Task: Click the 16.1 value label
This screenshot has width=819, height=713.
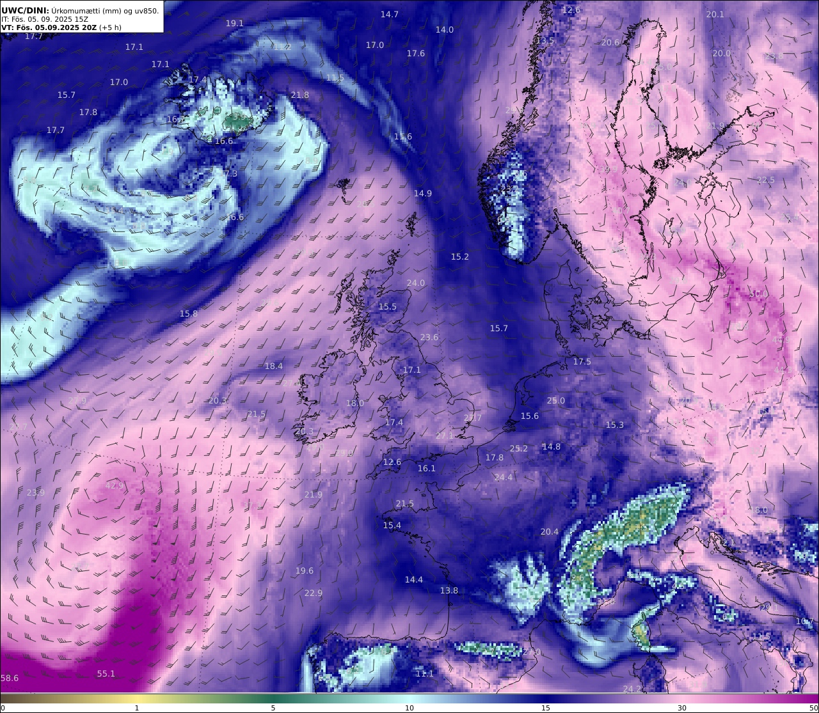Action: pos(427,468)
